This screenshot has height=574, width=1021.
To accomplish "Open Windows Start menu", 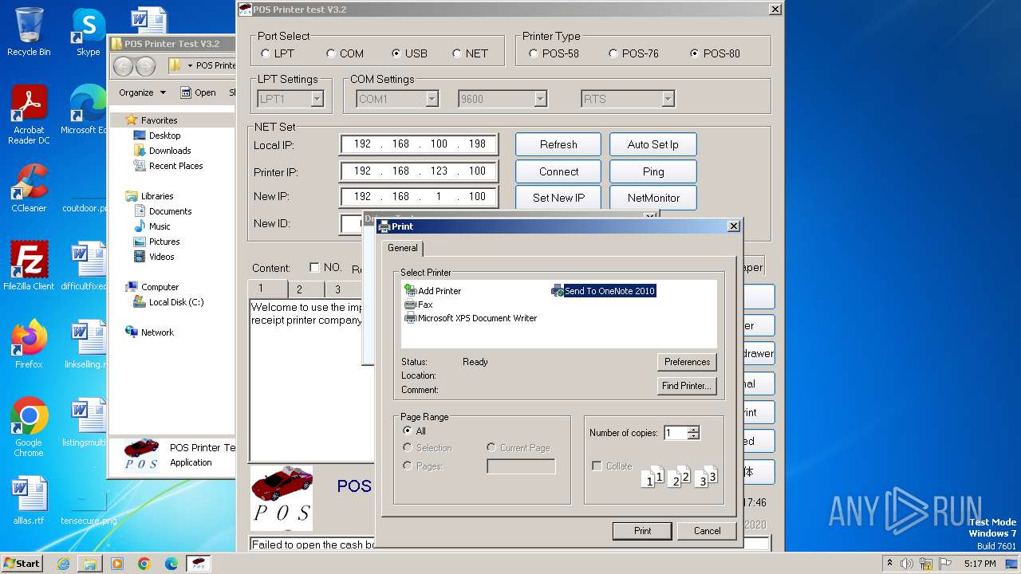I will point(22,564).
